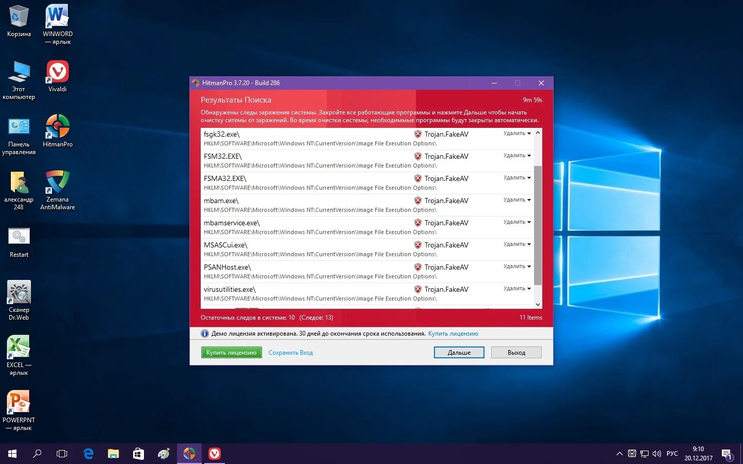This screenshot has height=464, width=743.
Task: Click the Trojan.FakeAV shield icon for fsgk32.exe
Action: [417, 134]
